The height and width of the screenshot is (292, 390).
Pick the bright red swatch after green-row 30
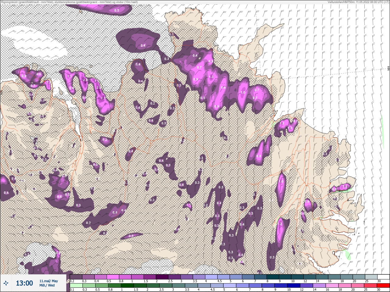[x=383, y=286]
